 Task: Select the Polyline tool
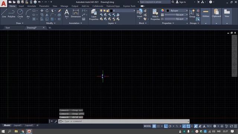(12, 13)
